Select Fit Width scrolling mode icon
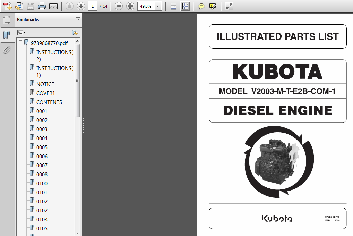The width and height of the screenshot is (353, 236). click(x=174, y=6)
